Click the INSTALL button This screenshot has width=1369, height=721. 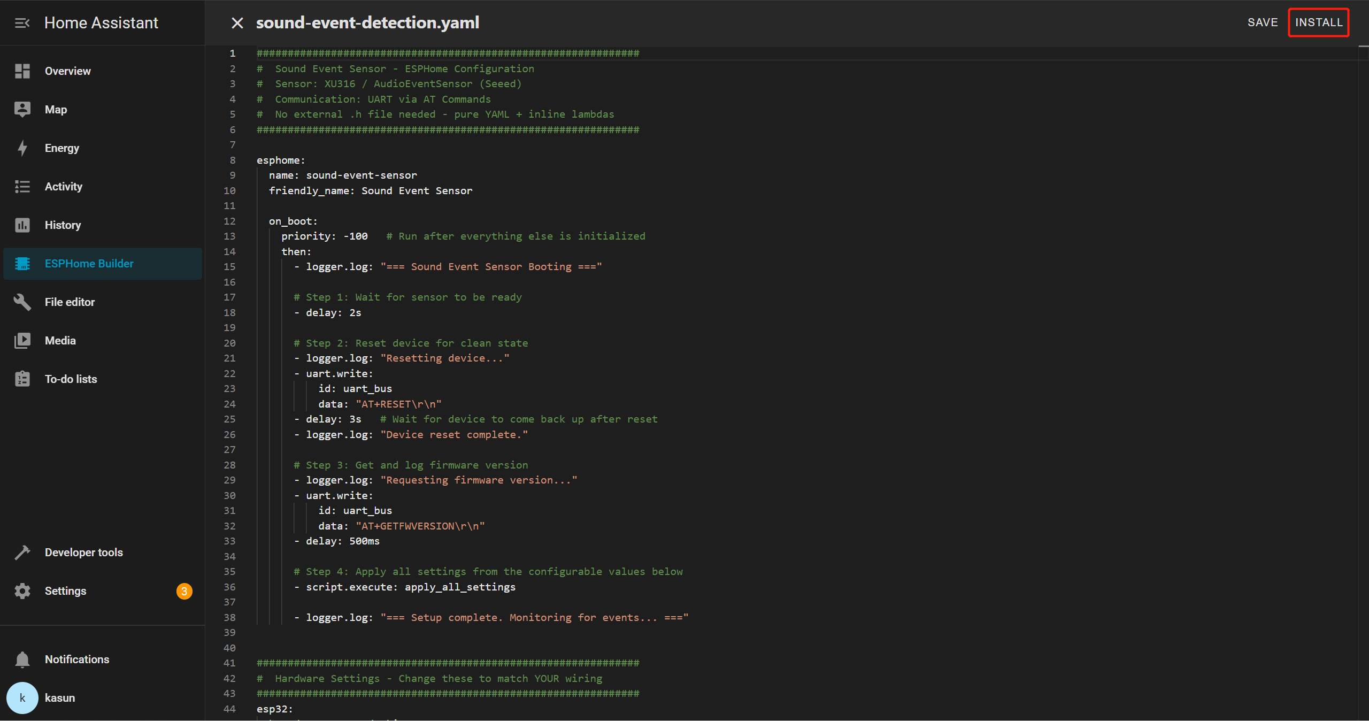click(x=1318, y=22)
